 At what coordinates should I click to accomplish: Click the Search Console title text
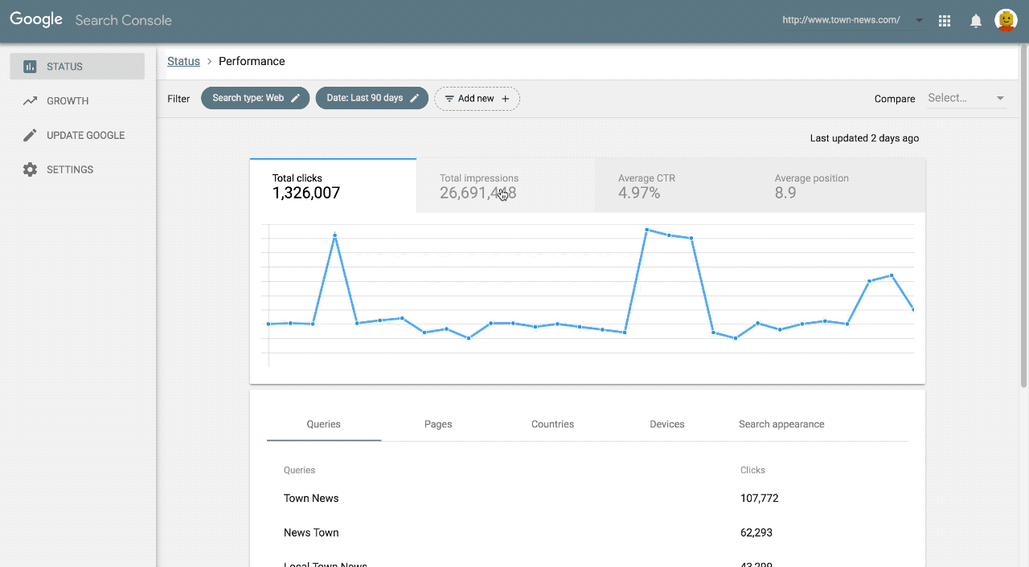tap(124, 20)
